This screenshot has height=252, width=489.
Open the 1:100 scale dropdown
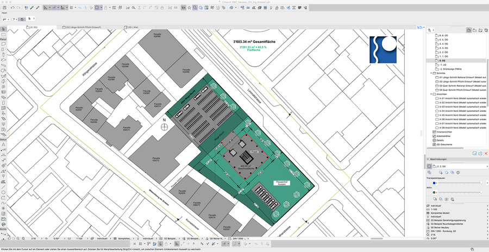80,238
